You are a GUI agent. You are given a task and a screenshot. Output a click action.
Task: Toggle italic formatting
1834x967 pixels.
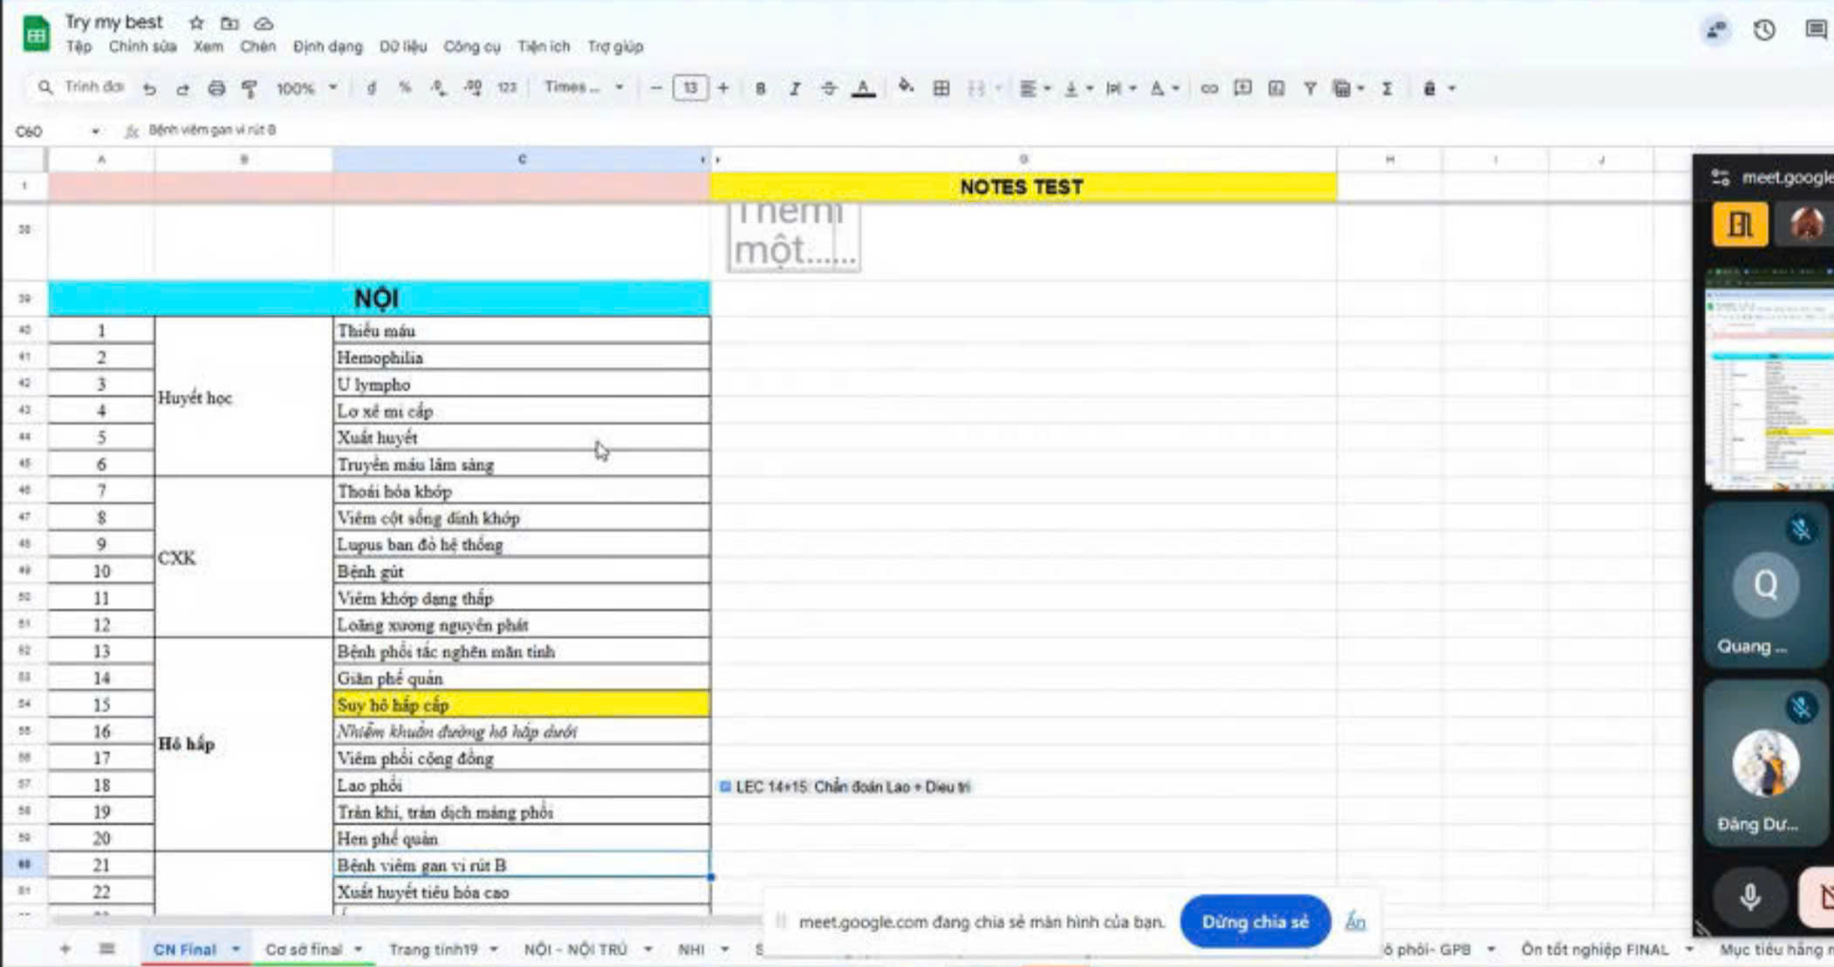[794, 88]
